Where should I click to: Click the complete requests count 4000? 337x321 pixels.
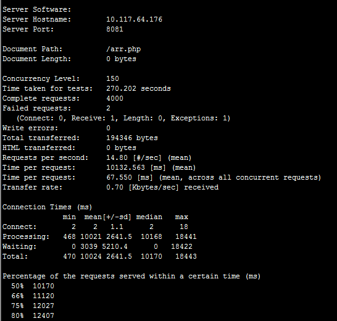click(115, 99)
